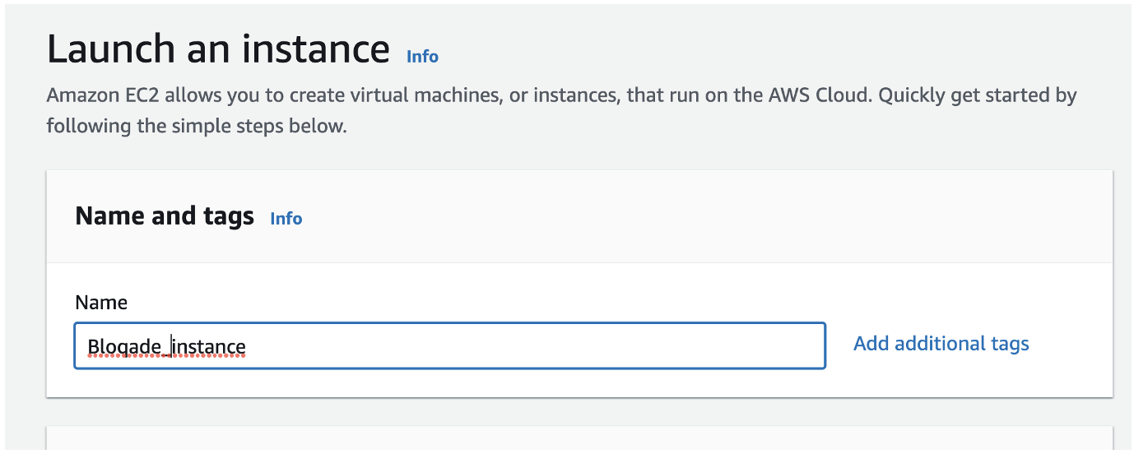This screenshot has height=454, width=1134.
Task: Click the word instance in Name field
Action: coord(210,347)
